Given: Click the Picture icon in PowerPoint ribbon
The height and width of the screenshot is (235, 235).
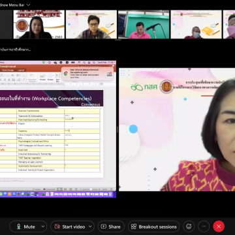Looking at the screenshot, I should pyautogui.click(x=42, y=77).
